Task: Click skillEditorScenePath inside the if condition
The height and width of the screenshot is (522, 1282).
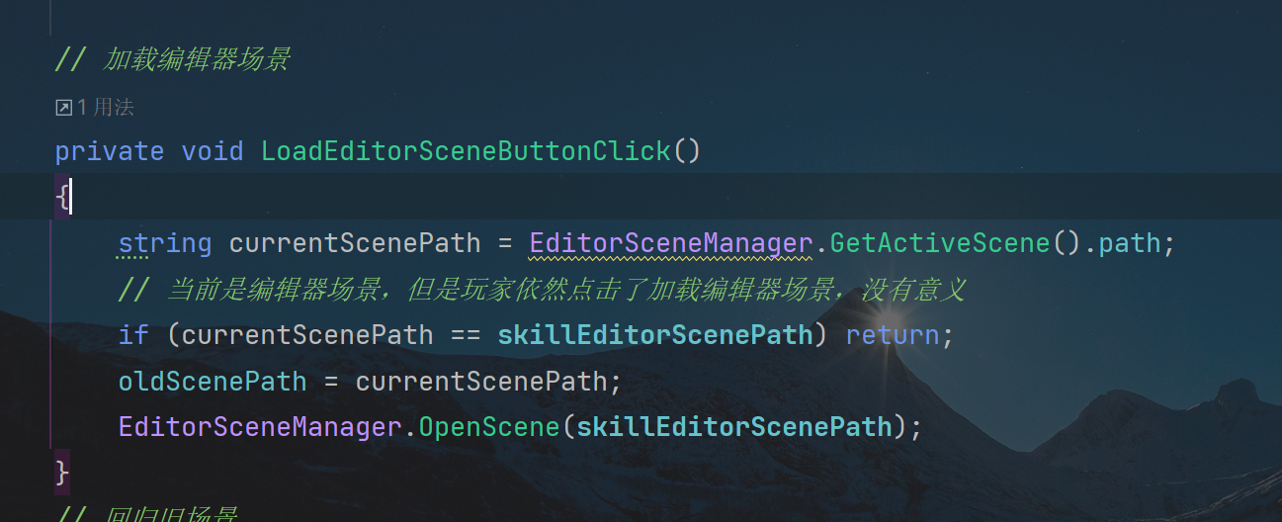Action: point(655,335)
